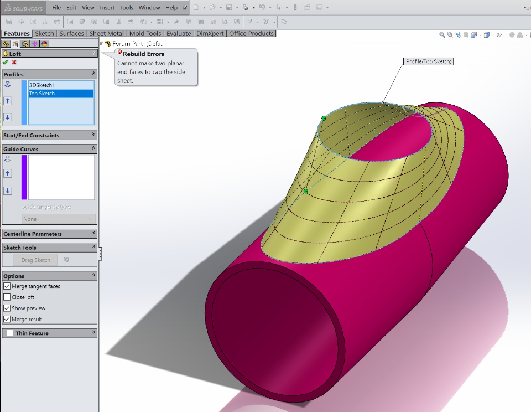This screenshot has width=531, height=412.
Task: Switch to the Surfaces tab
Action: pyautogui.click(x=72, y=34)
